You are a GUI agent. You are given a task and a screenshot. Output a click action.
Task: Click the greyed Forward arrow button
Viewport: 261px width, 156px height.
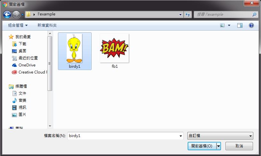click(16, 14)
